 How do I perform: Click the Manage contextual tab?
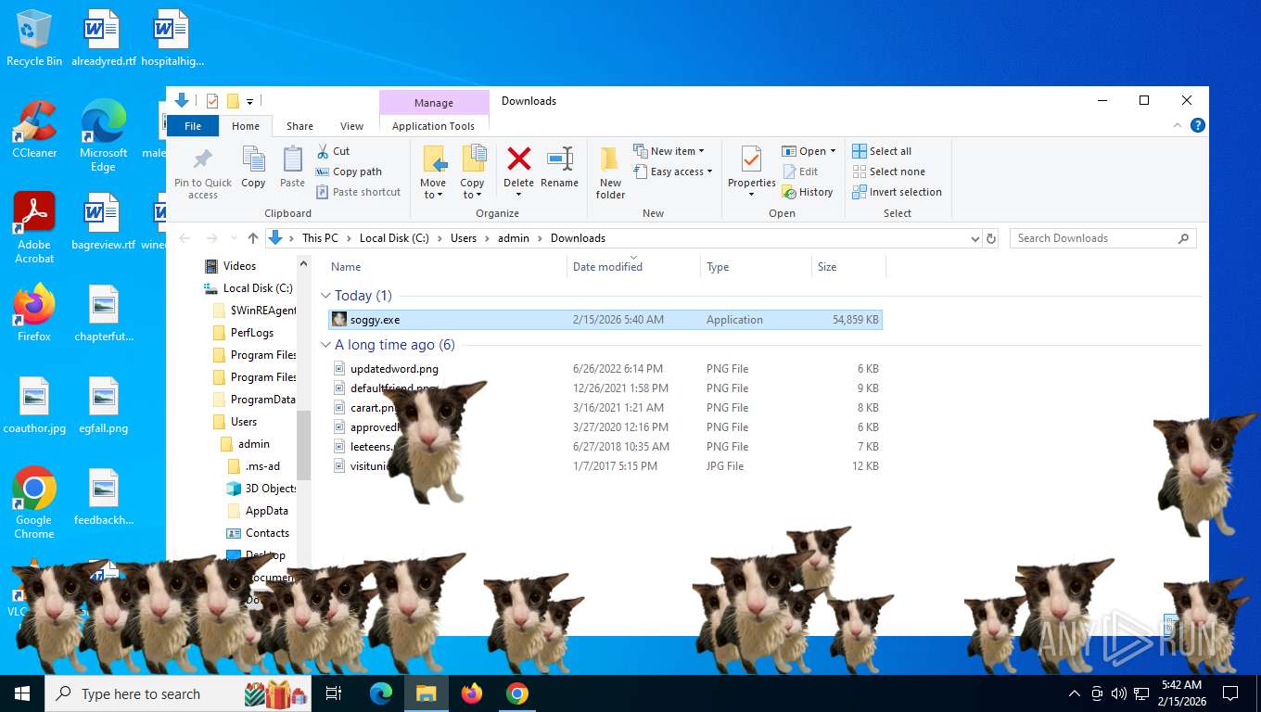[x=434, y=103]
